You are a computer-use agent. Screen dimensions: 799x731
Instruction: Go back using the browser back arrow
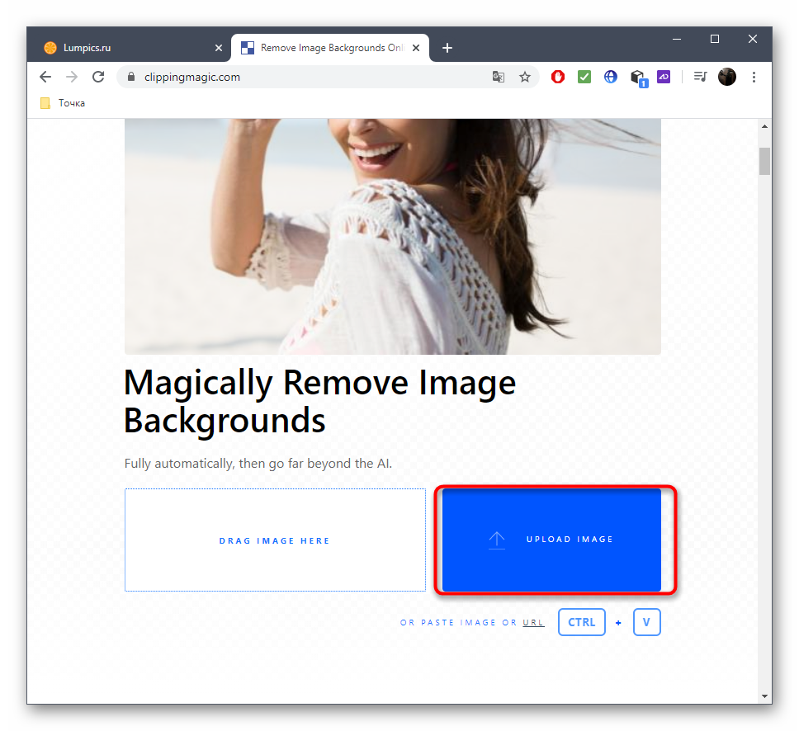point(45,77)
